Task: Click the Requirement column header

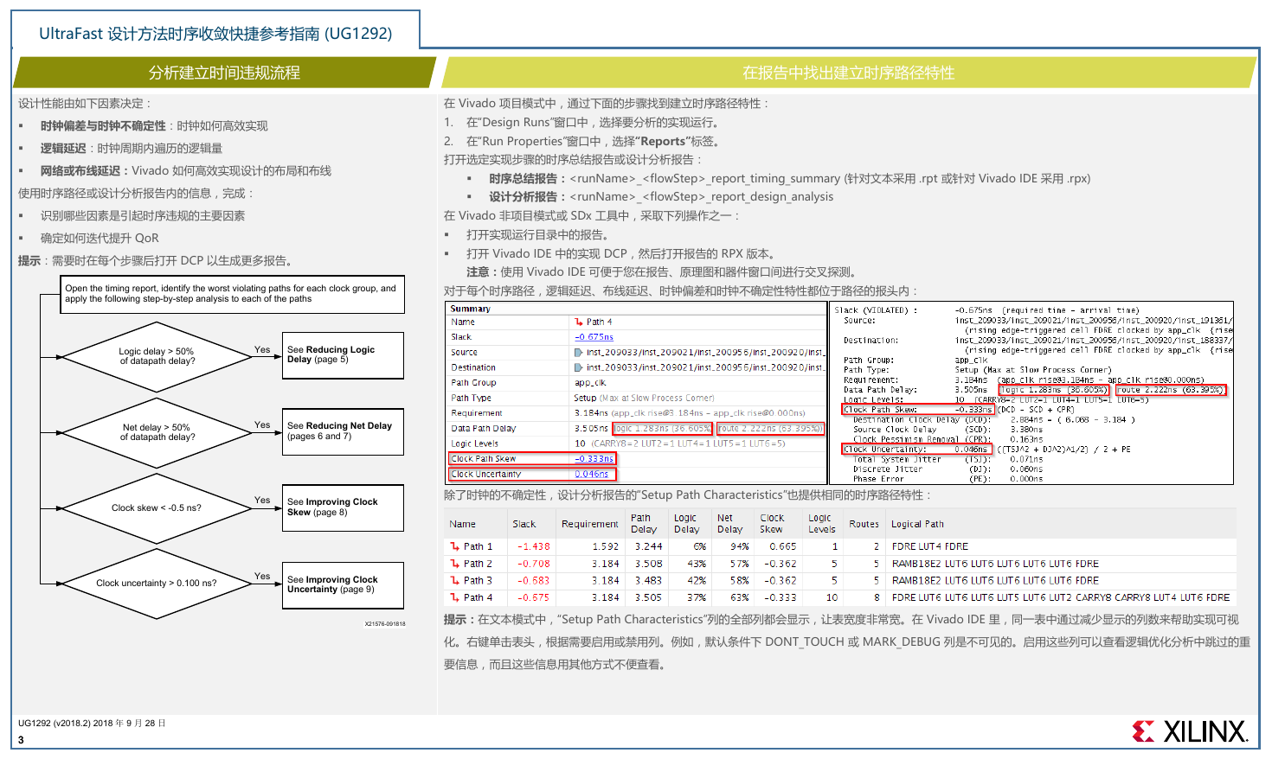Action: click(589, 524)
